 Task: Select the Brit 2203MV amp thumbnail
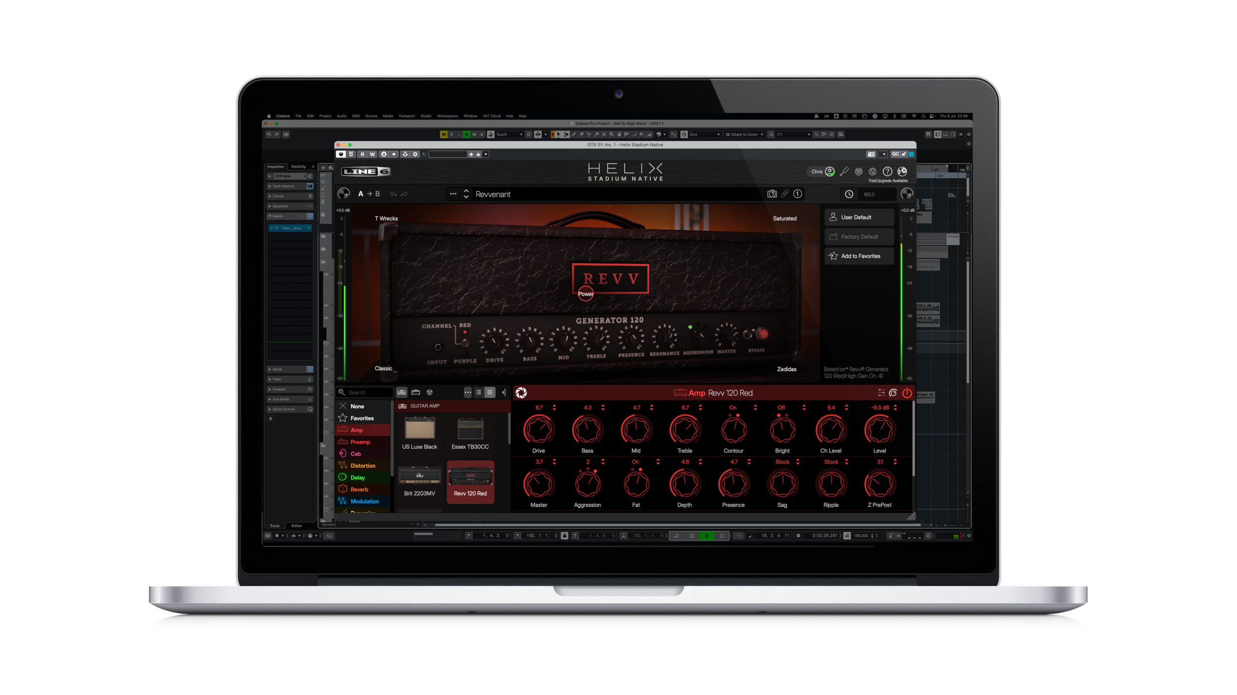click(x=419, y=482)
